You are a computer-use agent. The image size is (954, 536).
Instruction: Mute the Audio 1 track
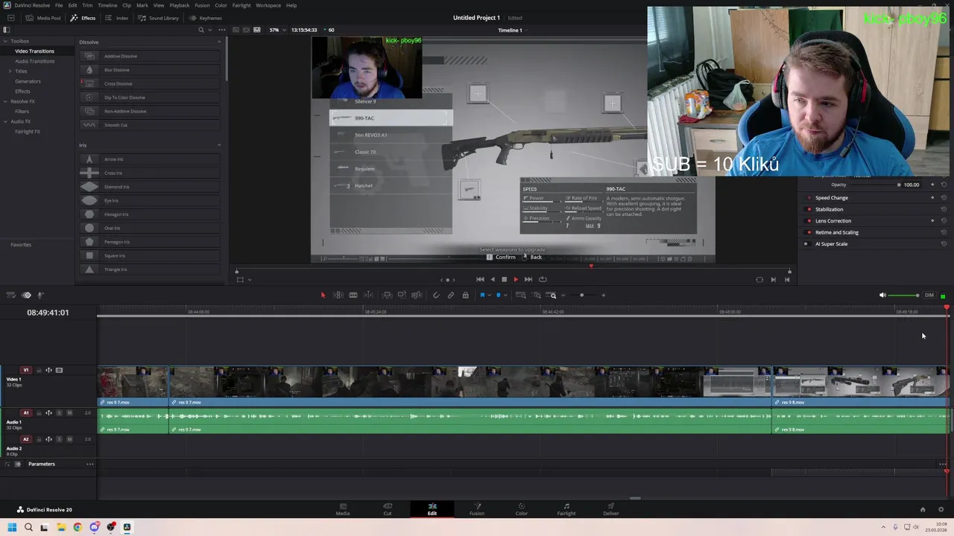pos(69,412)
